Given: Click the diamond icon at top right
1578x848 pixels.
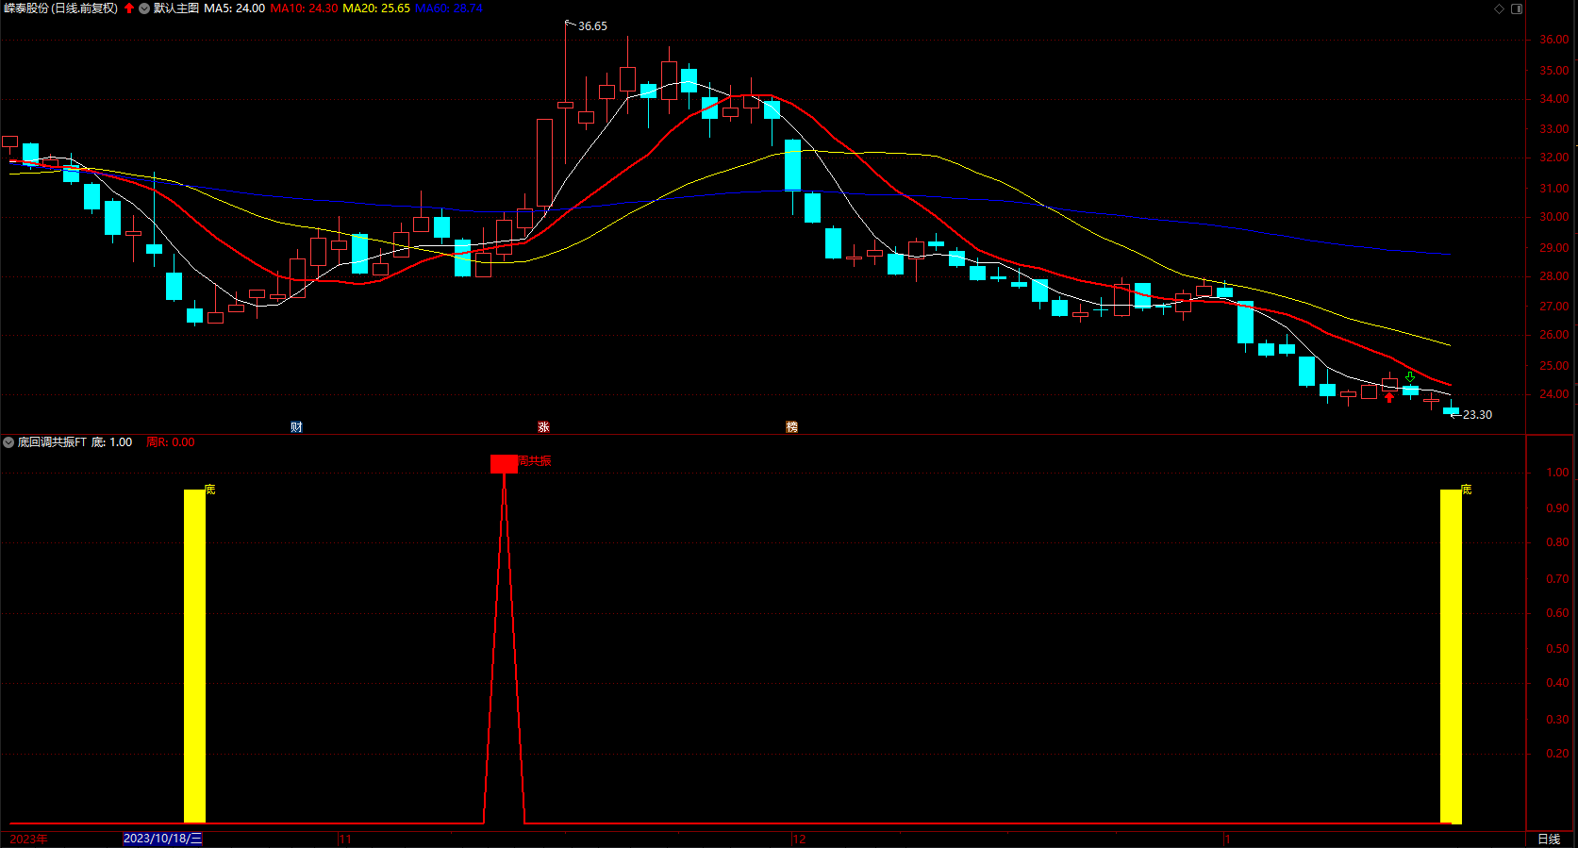Looking at the screenshot, I should click(x=1500, y=8).
